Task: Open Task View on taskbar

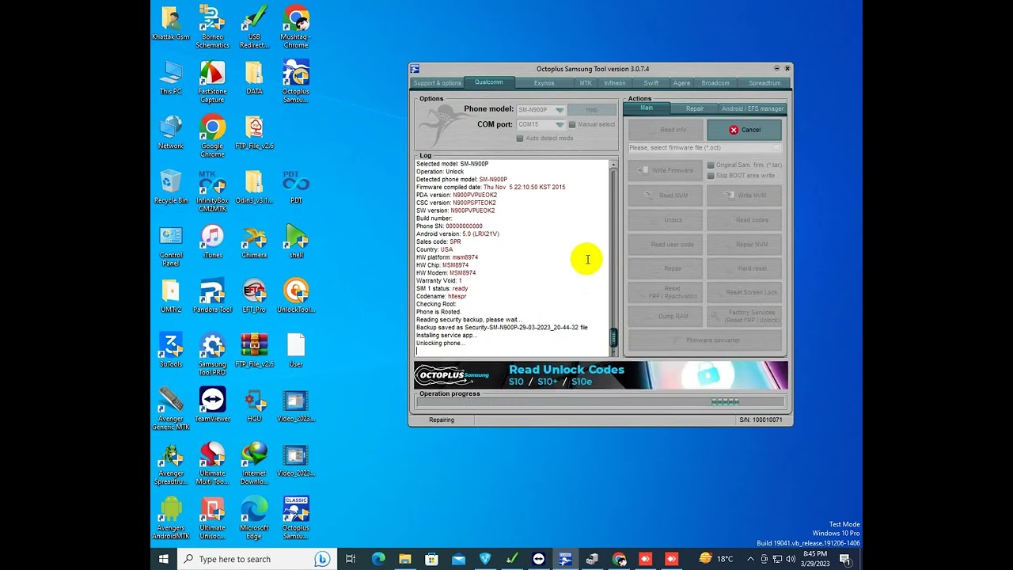Action: [351, 559]
